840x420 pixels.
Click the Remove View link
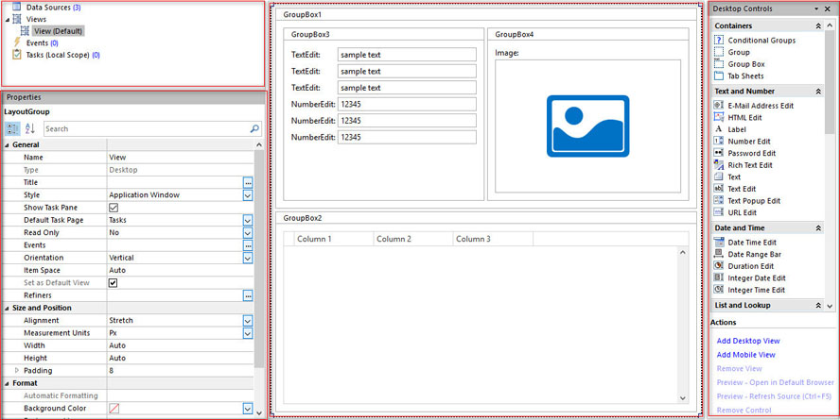click(x=740, y=368)
